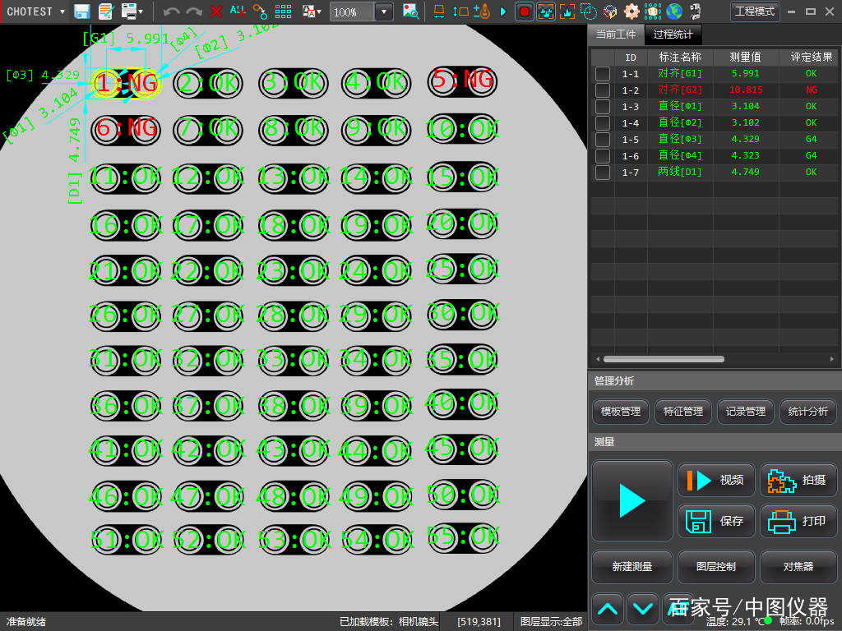842x631 pixels.
Task: Click the 拍摄 capture button
Action: (x=798, y=480)
